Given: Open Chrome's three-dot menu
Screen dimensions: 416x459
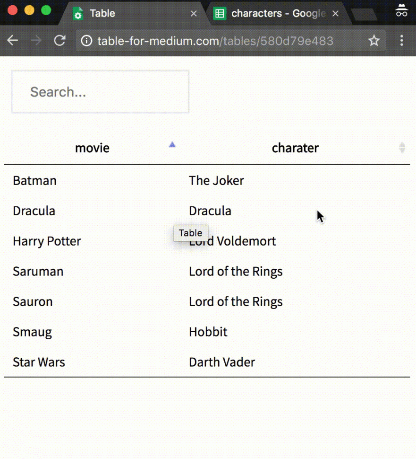Looking at the screenshot, I should point(402,41).
